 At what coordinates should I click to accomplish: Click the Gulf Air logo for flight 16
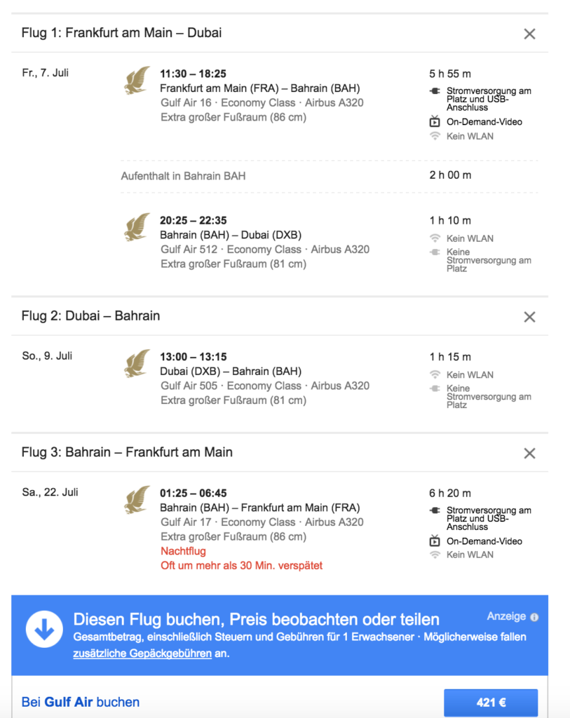click(137, 81)
